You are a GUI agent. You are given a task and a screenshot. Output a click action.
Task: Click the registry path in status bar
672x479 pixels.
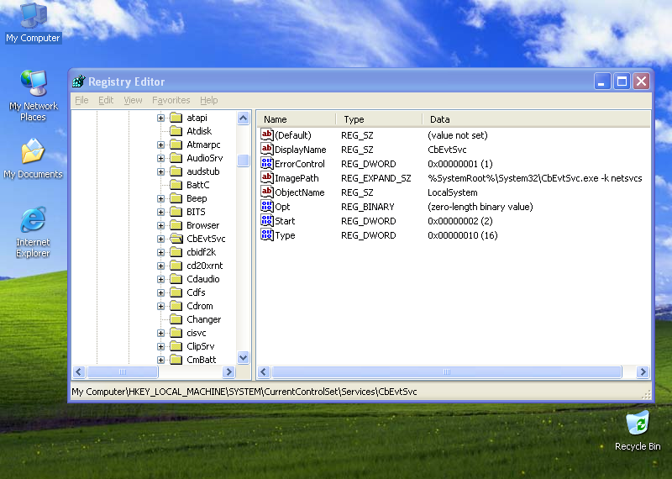244,392
